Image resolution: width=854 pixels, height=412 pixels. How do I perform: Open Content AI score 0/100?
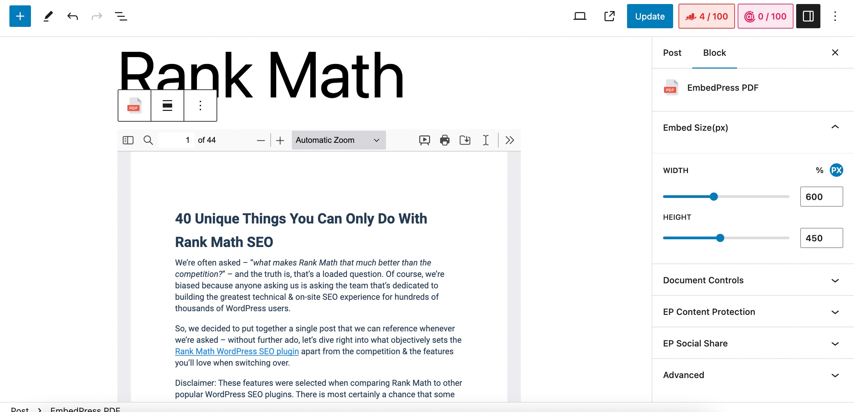click(765, 16)
